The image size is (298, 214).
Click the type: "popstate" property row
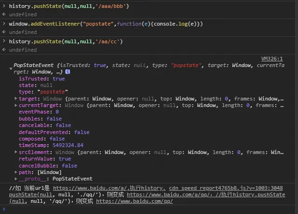43,92
